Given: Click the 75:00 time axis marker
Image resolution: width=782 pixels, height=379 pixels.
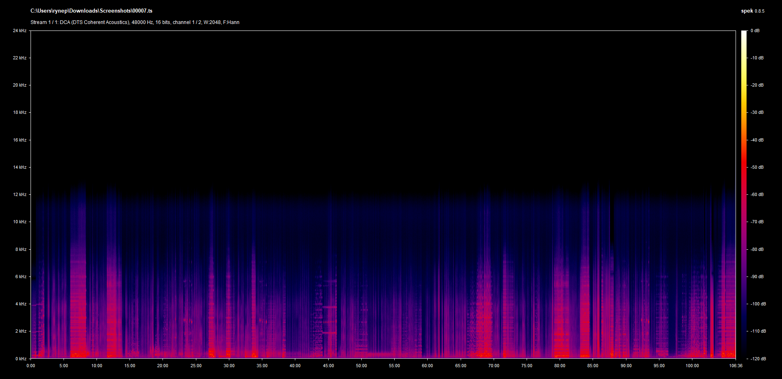Looking at the screenshot, I should [527, 366].
